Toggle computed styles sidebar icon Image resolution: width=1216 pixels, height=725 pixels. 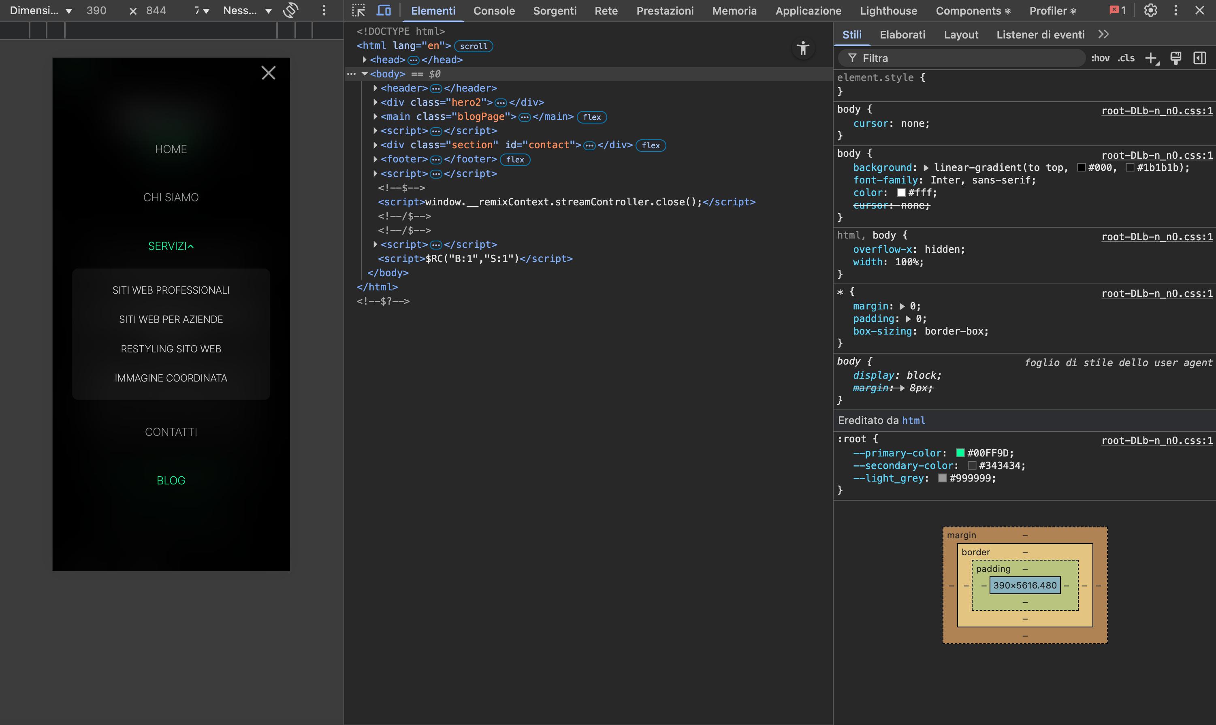tap(1200, 58)
